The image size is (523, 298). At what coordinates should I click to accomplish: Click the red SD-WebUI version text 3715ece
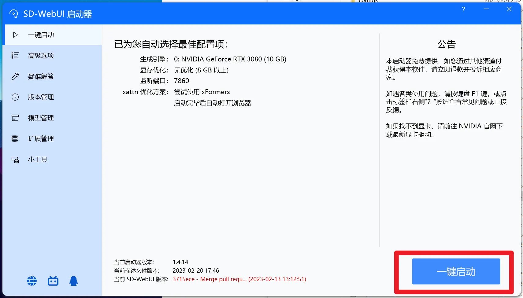coord(239,279)
